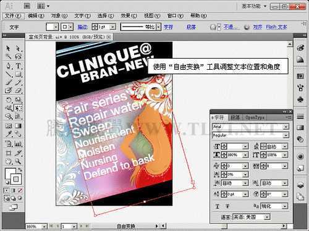Image resolution: width=309 pixels, height=231 pixels.
Task: Set paint mode to Color
Action: pos(6,190)
